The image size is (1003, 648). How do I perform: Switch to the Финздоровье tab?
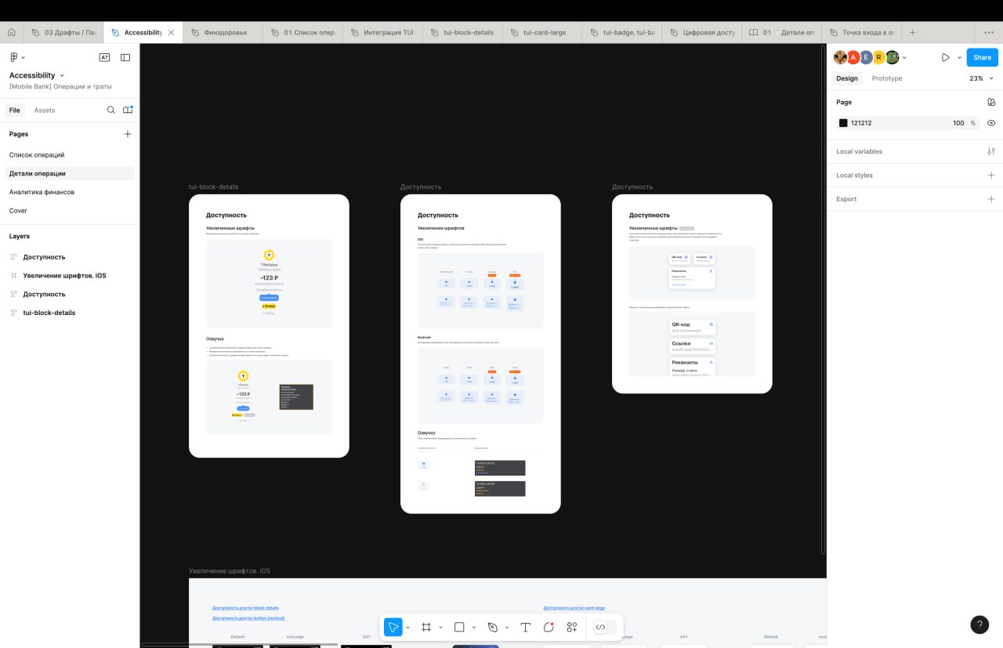tap(222, 33)
